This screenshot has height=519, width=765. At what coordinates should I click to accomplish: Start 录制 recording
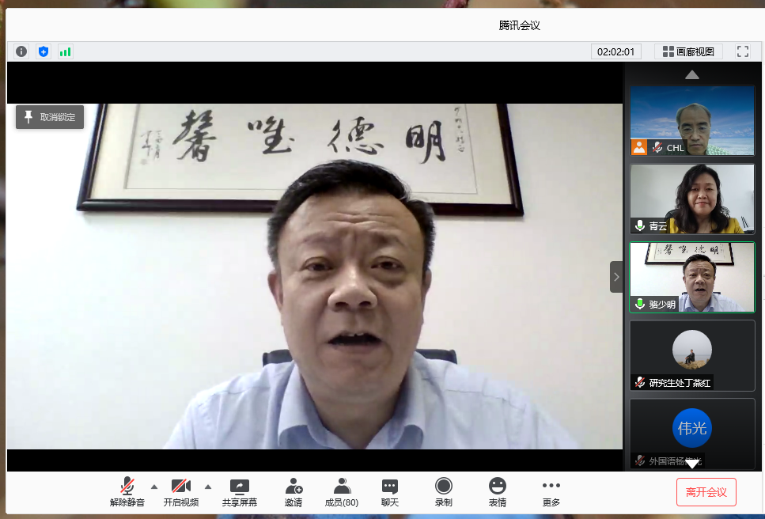coord(444,491)
